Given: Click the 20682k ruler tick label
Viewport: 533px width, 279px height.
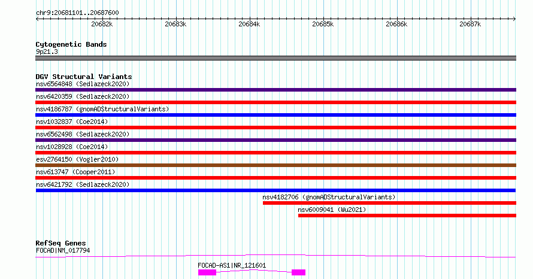Looking at the screenshot, I should click(102, 24).
